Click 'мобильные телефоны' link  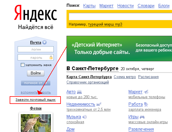tap(147, 97)
